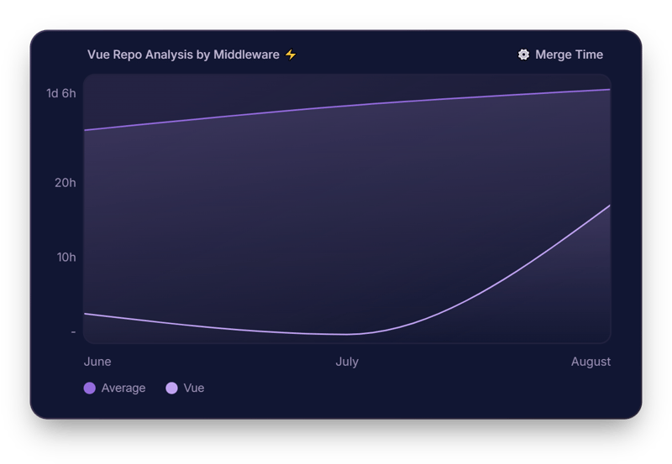Screen dimensions: 672x464
Task: Click the Vue legend label
Action: (x=194, y=388)
